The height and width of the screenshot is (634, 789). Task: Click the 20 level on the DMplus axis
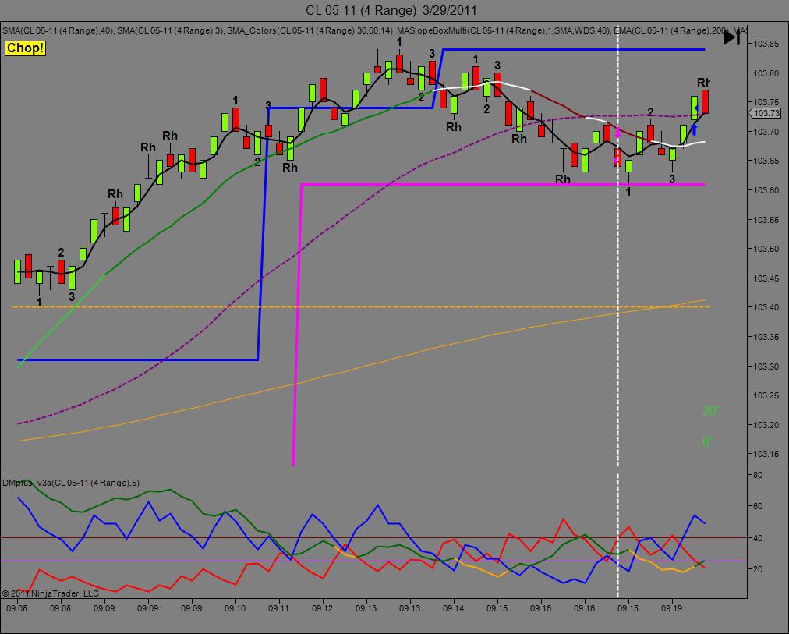[758, 569]
